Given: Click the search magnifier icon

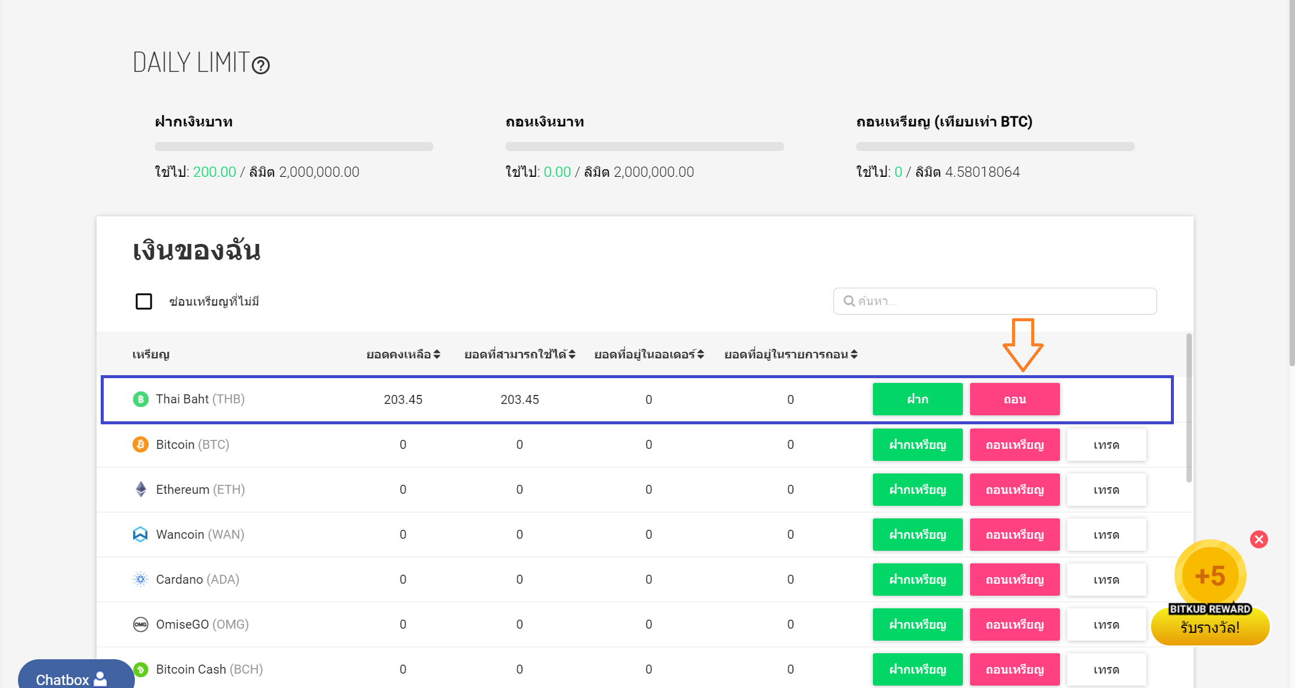Looking at the screenshot, I should [849, 301].
